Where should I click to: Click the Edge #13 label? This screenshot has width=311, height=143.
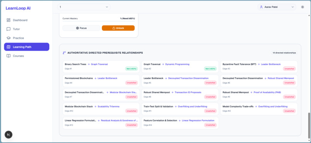tap(69, 125)
